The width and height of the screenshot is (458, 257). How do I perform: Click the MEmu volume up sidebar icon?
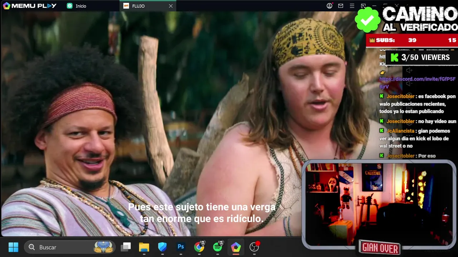[x=409, y=71]
